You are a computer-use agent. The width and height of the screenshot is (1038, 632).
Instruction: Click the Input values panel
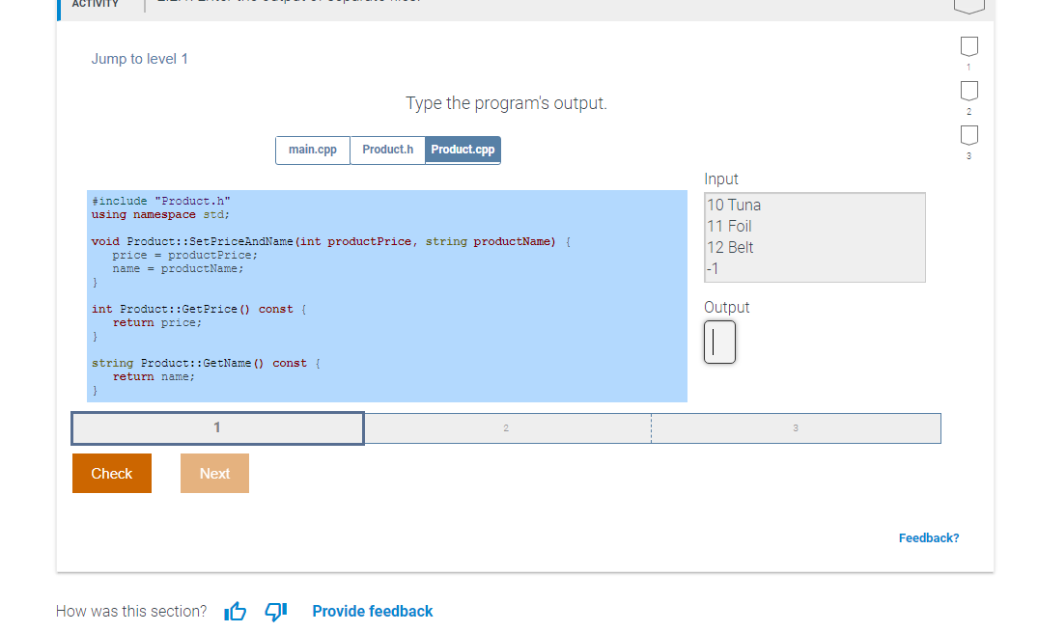[814, 237]
